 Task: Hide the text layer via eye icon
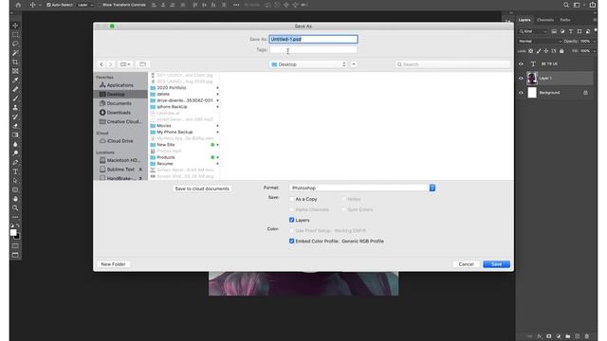pos(521,63)
